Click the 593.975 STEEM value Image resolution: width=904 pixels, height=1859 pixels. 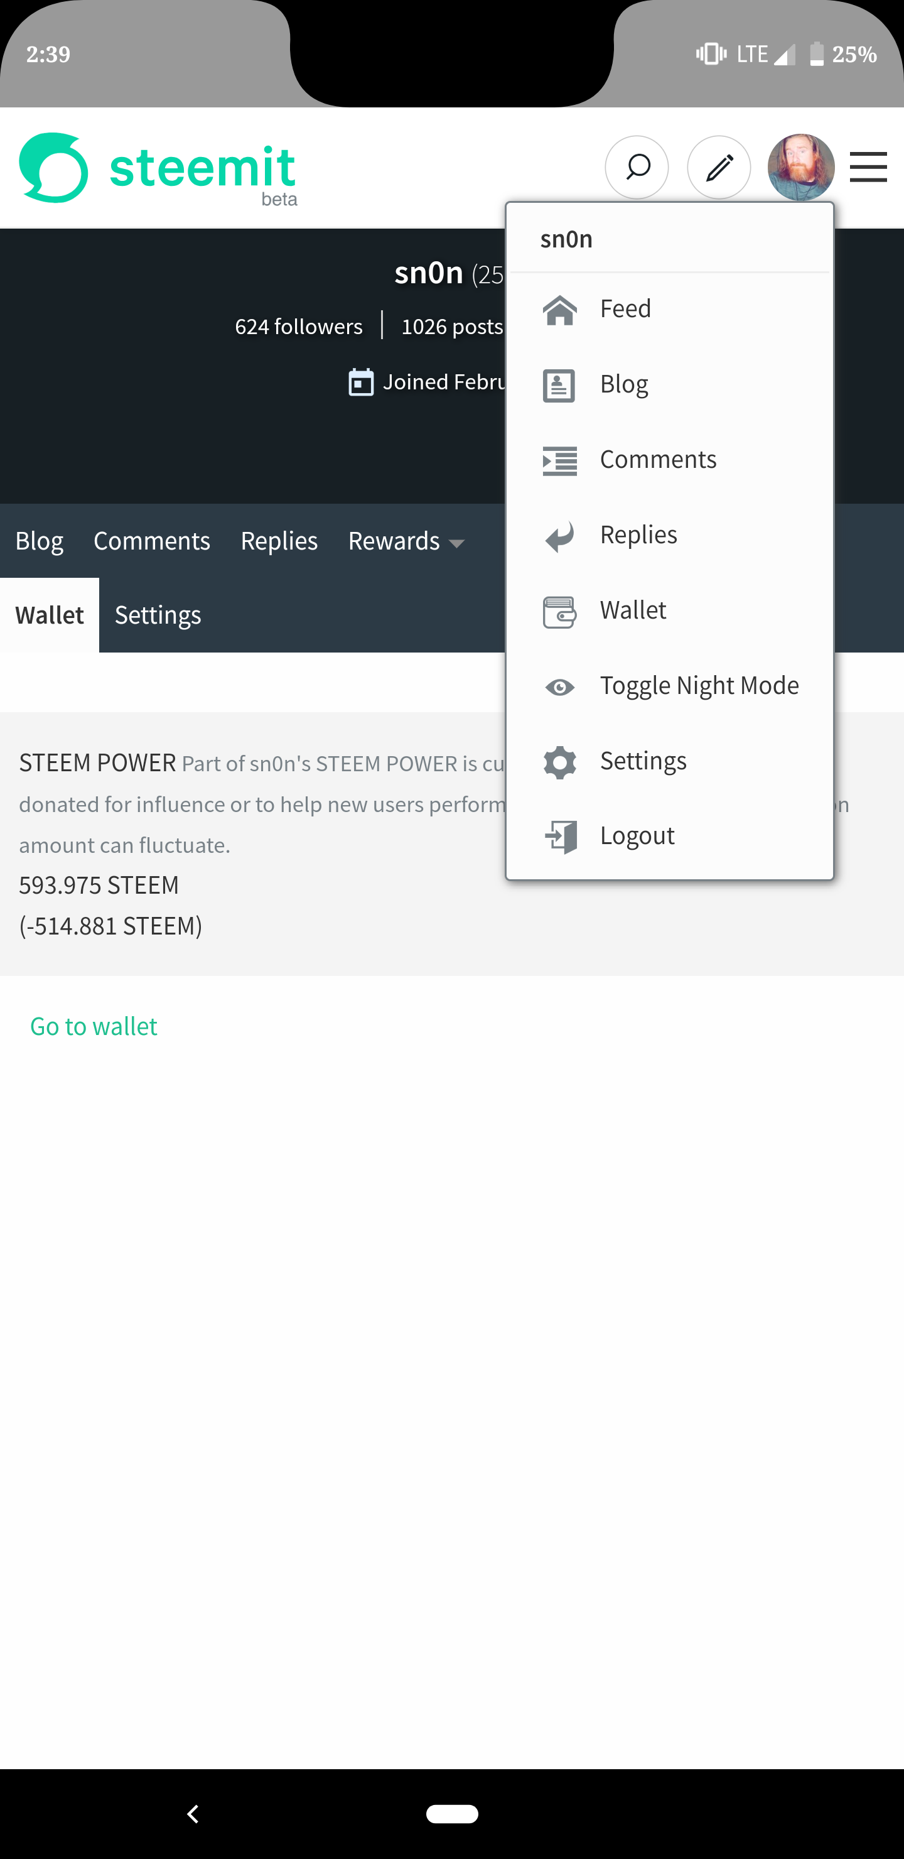coord(99,885)
